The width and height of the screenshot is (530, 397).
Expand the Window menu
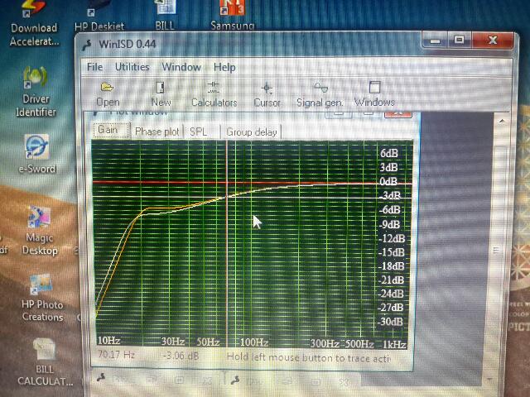click(181, 67)
